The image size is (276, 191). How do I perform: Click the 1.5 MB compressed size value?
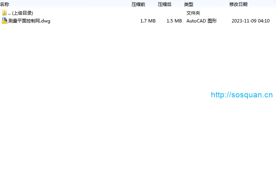pos(174,21)
